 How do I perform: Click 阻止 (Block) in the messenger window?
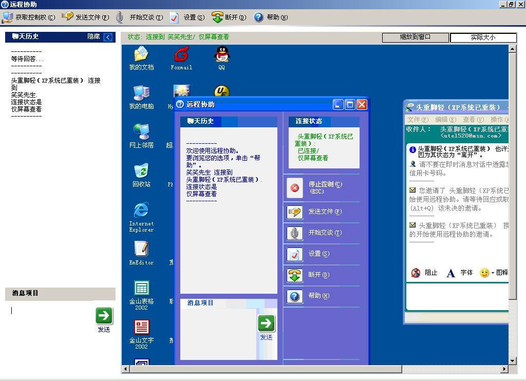click(424, 273)
